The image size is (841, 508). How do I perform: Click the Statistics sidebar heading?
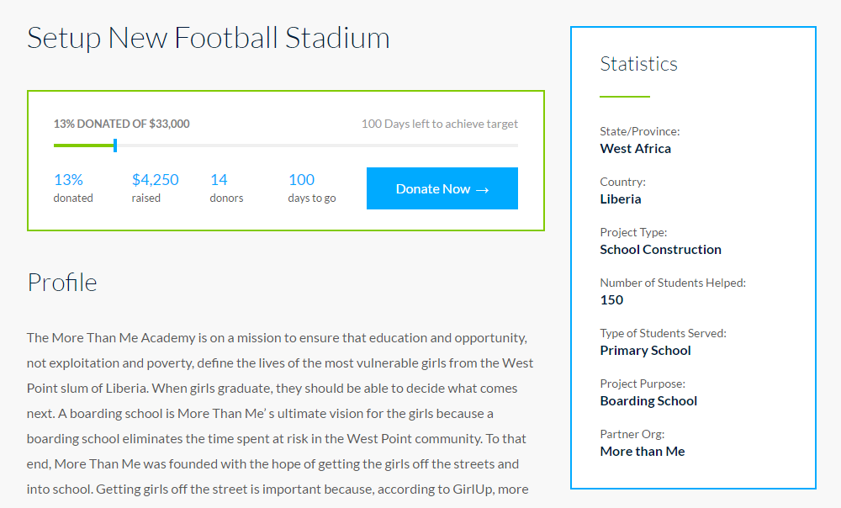point(638,64)
